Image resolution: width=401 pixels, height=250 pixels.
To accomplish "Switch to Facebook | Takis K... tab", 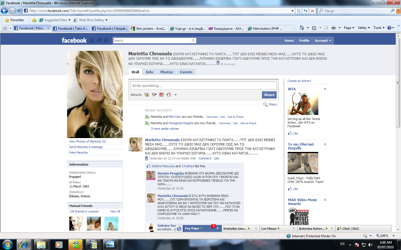I will [x=71, y=28].
